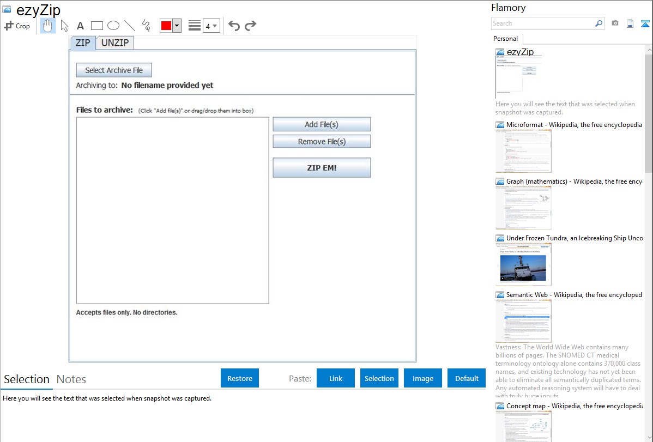Click "Accepts files only. No directories." text
The width and height of the screenshot is (653, 442).
pyautogui.click(x=126, y=312)
